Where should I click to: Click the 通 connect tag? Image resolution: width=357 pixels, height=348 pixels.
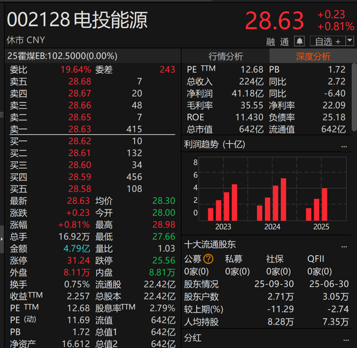(x=284, y=41)
